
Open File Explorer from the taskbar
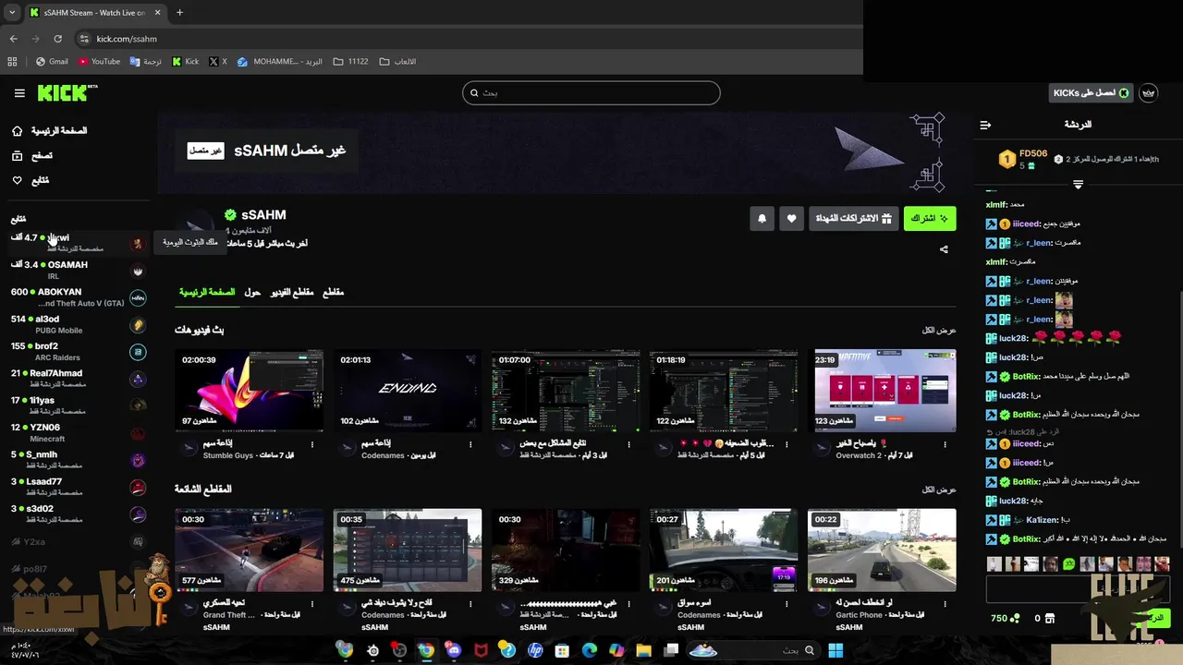[643, 650]
